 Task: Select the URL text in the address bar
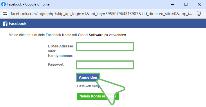[101, 14]
